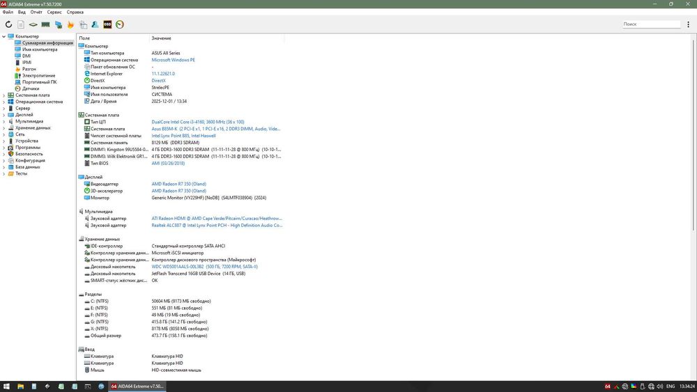
Task: Toggle the OSD panel icon
Action: (107, 24)
